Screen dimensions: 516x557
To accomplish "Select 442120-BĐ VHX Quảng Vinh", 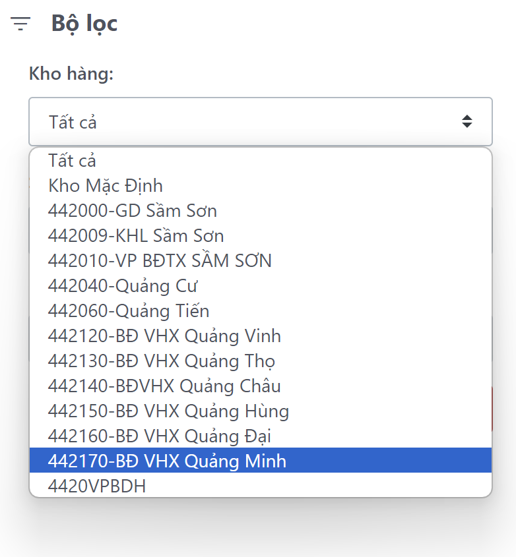I will pos(164,336).
